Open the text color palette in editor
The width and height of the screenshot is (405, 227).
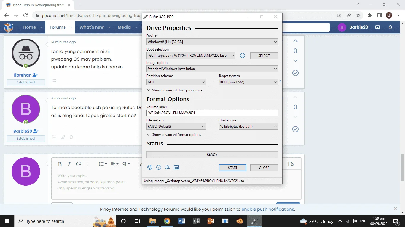click(x=79, y=164)
